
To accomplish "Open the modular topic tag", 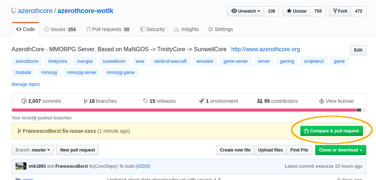I will pyautogui.click(x=23, y=73).
